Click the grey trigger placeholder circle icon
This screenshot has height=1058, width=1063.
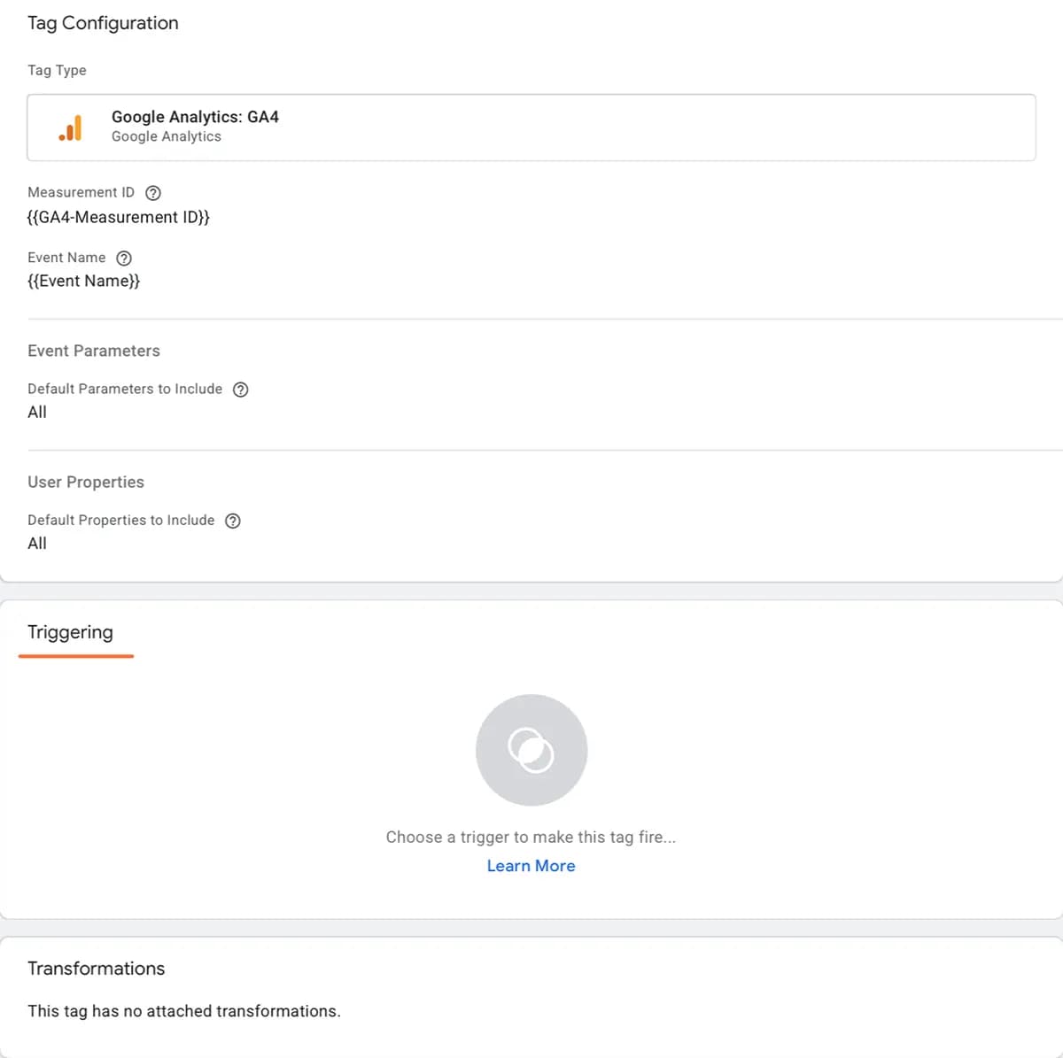tap(531, 750)
